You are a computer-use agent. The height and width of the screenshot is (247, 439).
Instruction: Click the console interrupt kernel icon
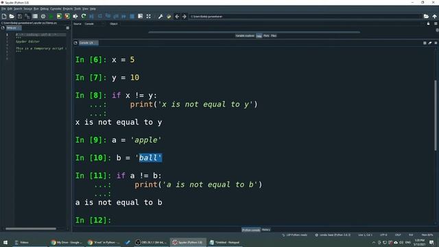[x=425, y=43]
